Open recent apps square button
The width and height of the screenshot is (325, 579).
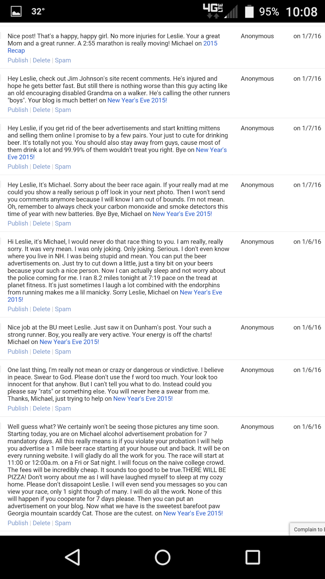252,557
